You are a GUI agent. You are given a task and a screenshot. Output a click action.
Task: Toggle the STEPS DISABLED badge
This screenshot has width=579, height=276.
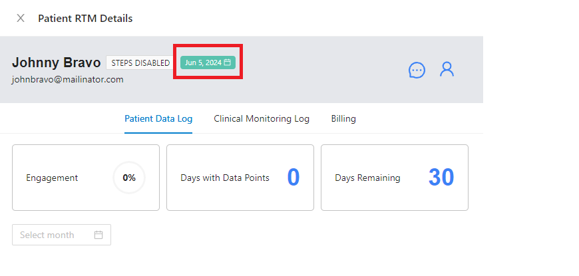(x=140, y=63)
